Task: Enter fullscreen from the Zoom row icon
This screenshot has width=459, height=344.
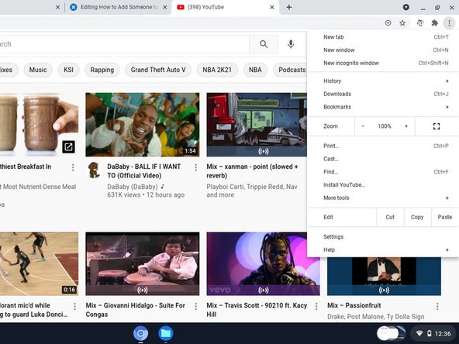Action: tap(437, 126)
